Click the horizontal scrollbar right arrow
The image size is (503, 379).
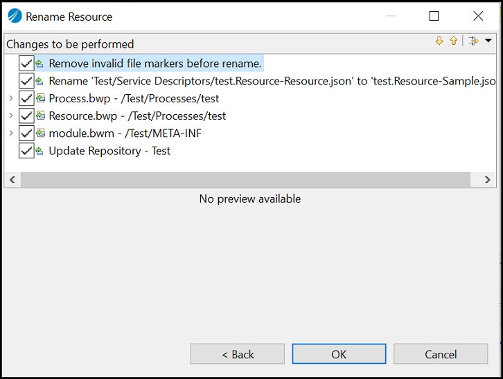click(487, 180)
